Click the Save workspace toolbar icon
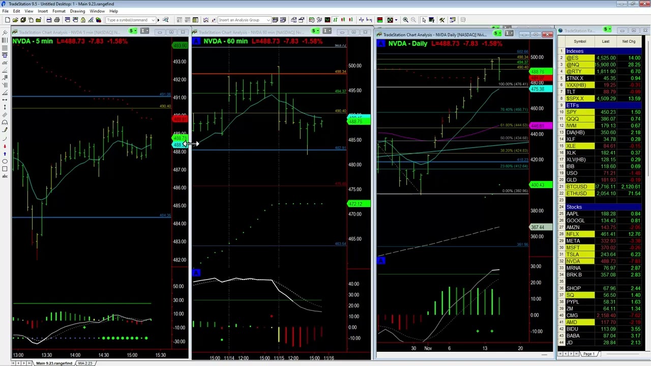Screen dimensions: 651x366 pyautogui.click(x=23, y=20)
